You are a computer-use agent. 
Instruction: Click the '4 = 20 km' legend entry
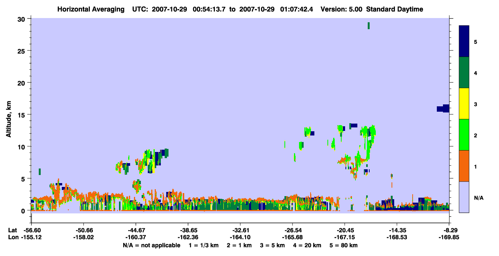tap(307, 245)
